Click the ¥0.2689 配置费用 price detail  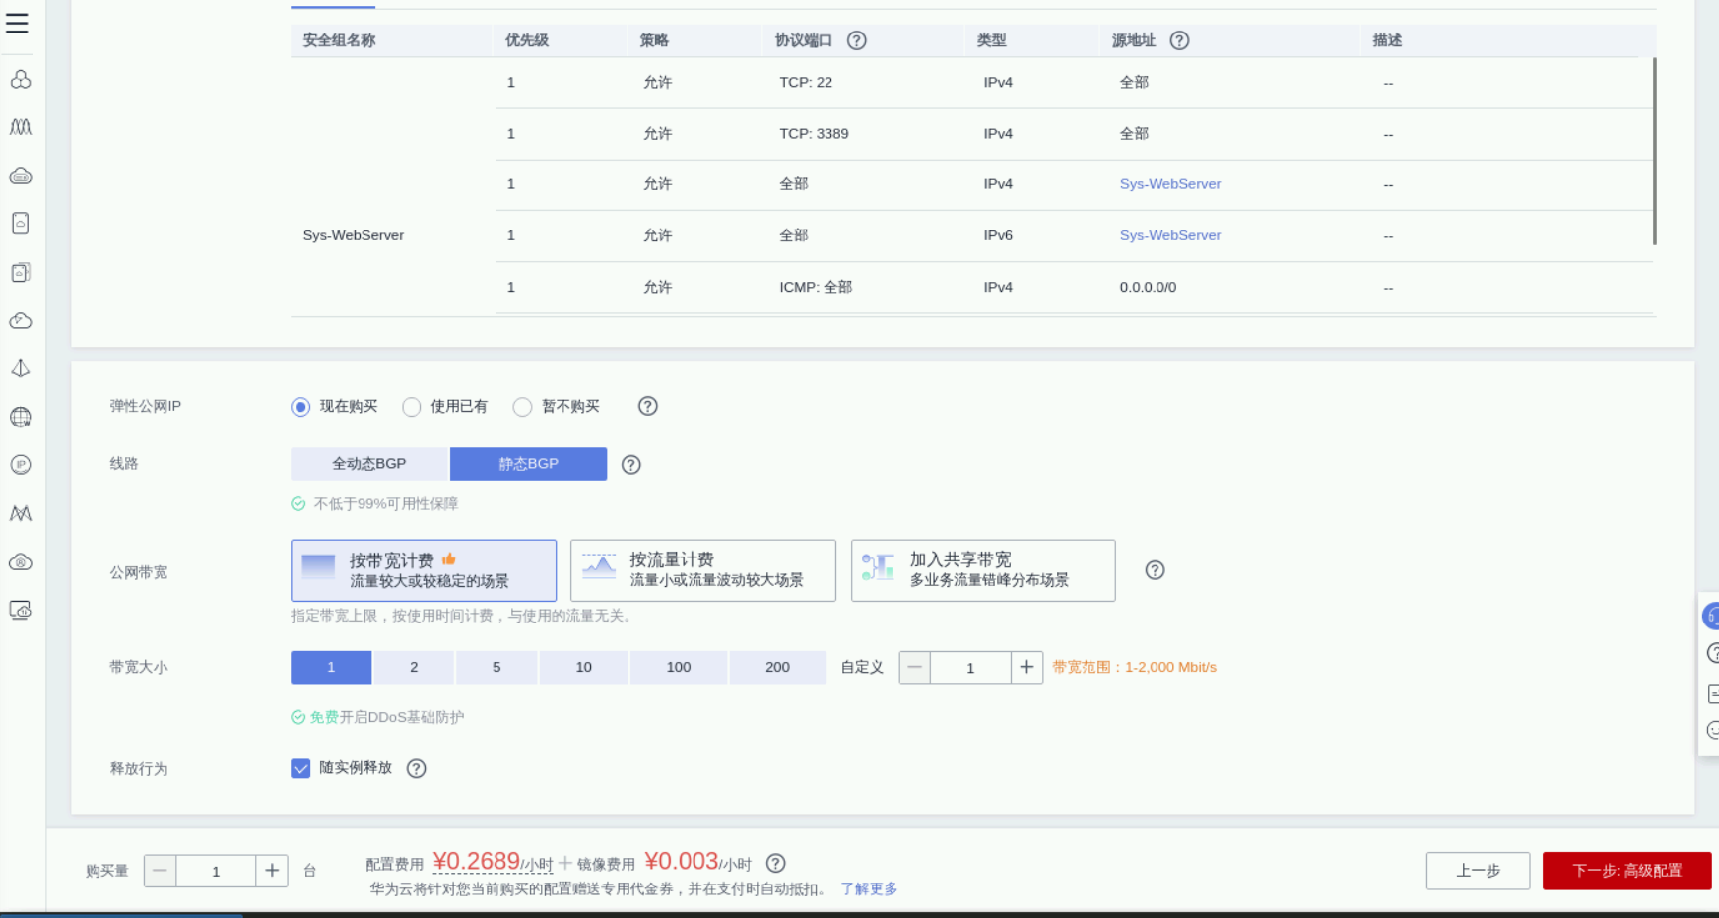tap(477, 862)
